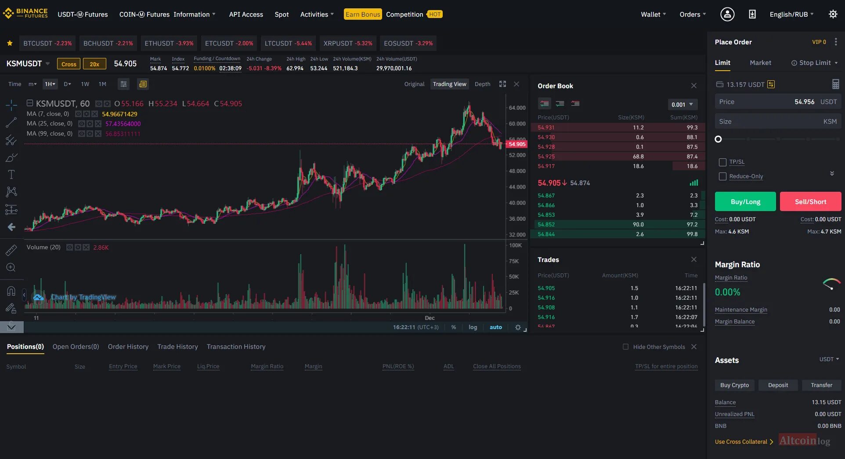Toggle fullscreen chart view
This screenshot has height=459, width=845.
click(x=502, y=84)
